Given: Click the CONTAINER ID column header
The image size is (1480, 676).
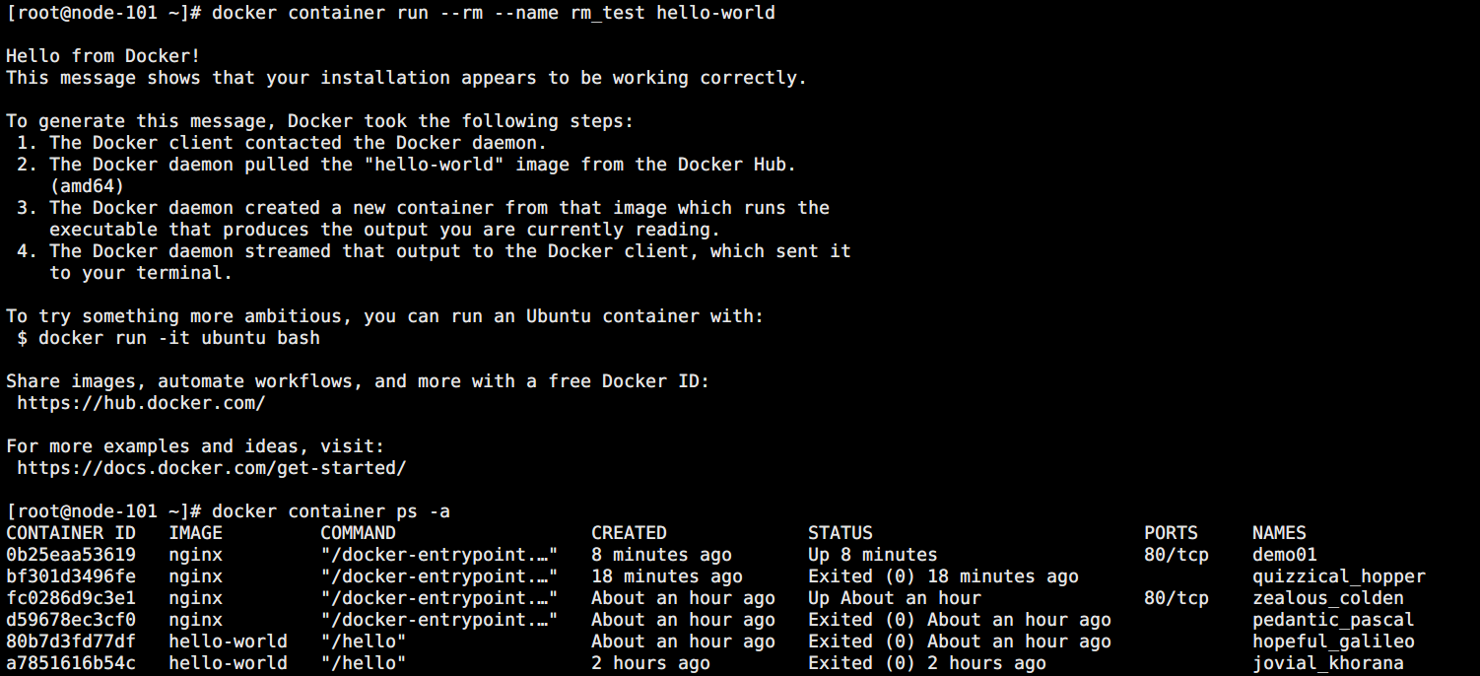Looking at the screenshot, I should (71, 533).
